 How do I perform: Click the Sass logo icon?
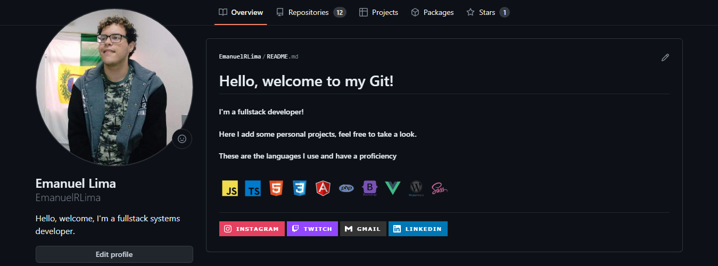pyautogui.click(x=440, y=188)
